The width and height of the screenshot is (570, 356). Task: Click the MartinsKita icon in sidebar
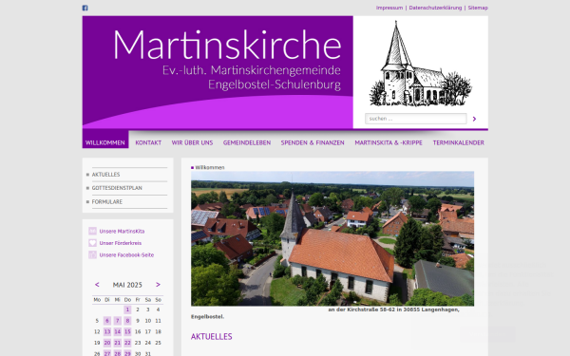(92, 231)
